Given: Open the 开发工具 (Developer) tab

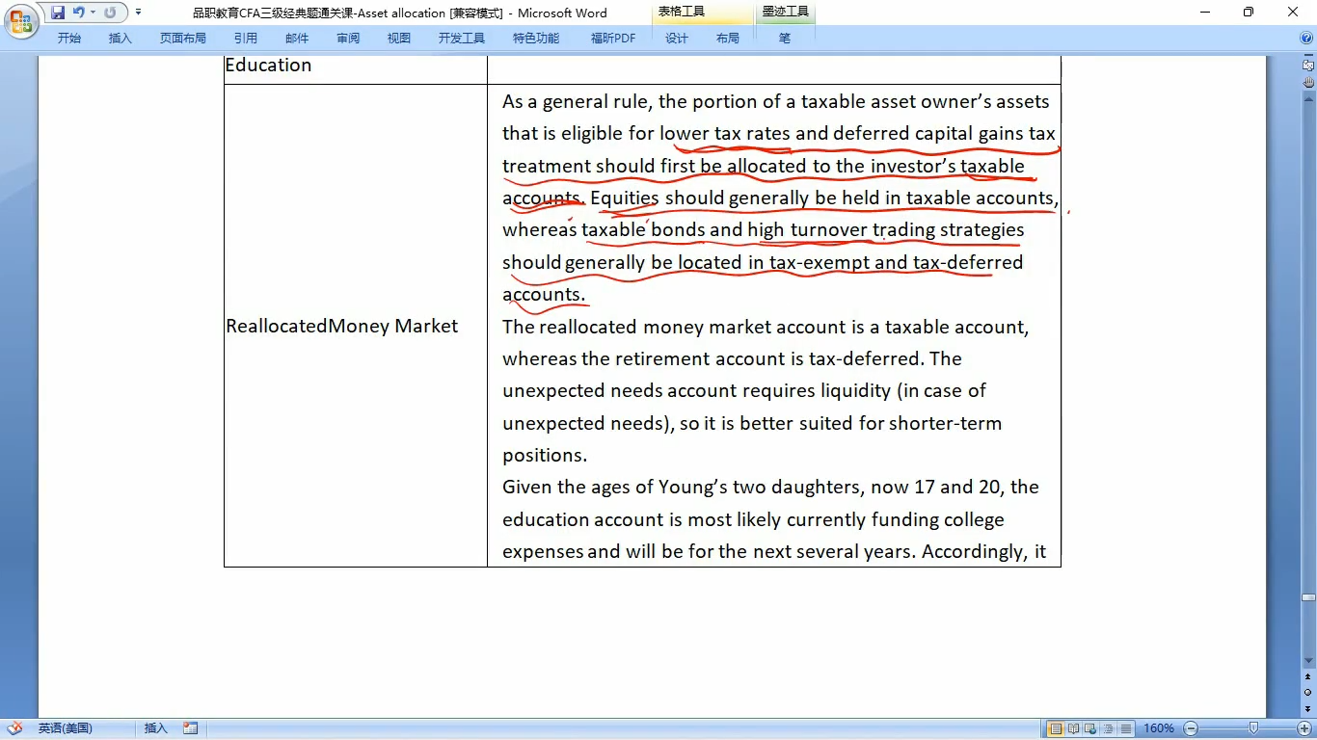Looking at the screenshot, I should click(x=462, y=39).
